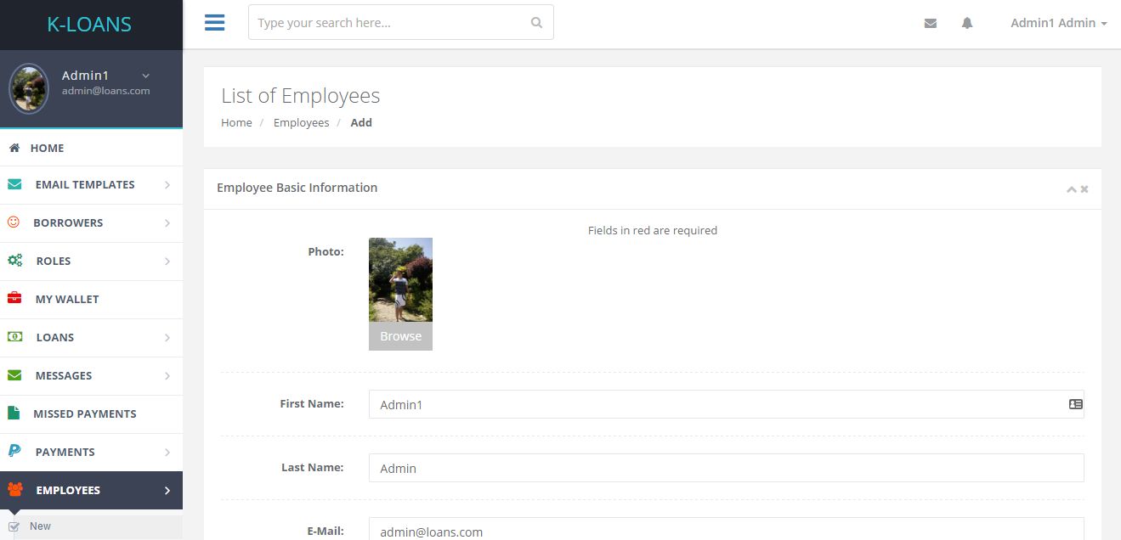Click the My Wallet briefcase icon
1121x540 pixels.
coord(14,298)
